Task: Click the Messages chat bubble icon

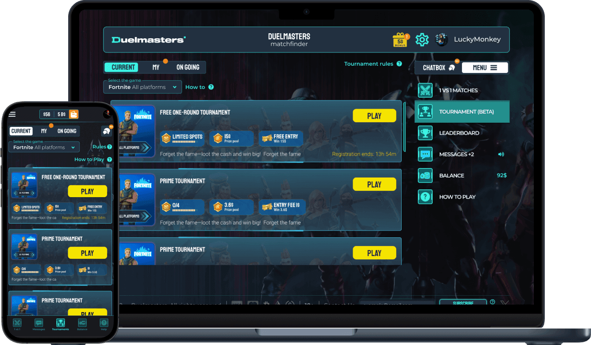Action: 425,154
